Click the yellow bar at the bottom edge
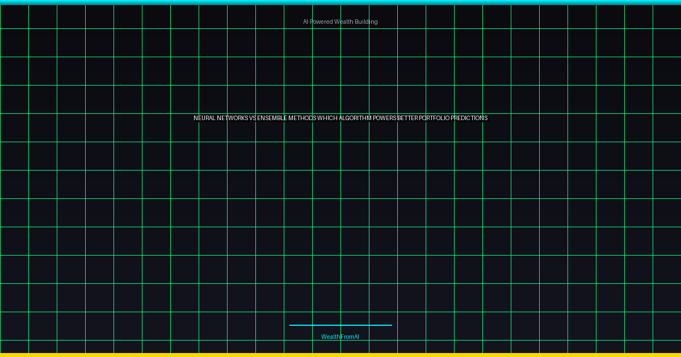 pos(340,355)
